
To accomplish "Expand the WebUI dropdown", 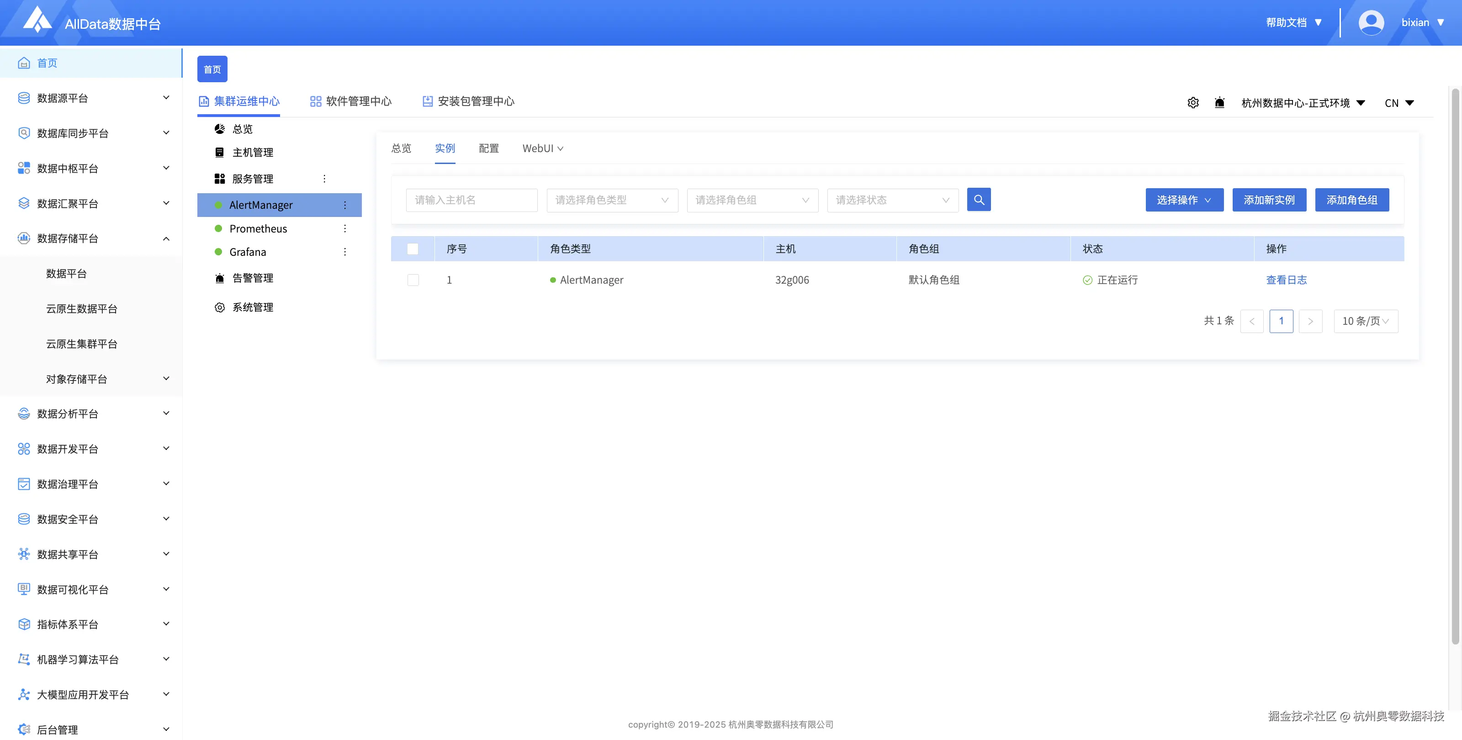I will click(542, 148).
